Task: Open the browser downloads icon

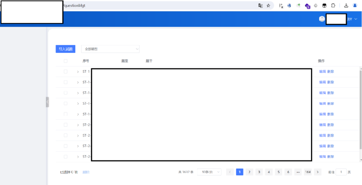Action: (346, 6)
